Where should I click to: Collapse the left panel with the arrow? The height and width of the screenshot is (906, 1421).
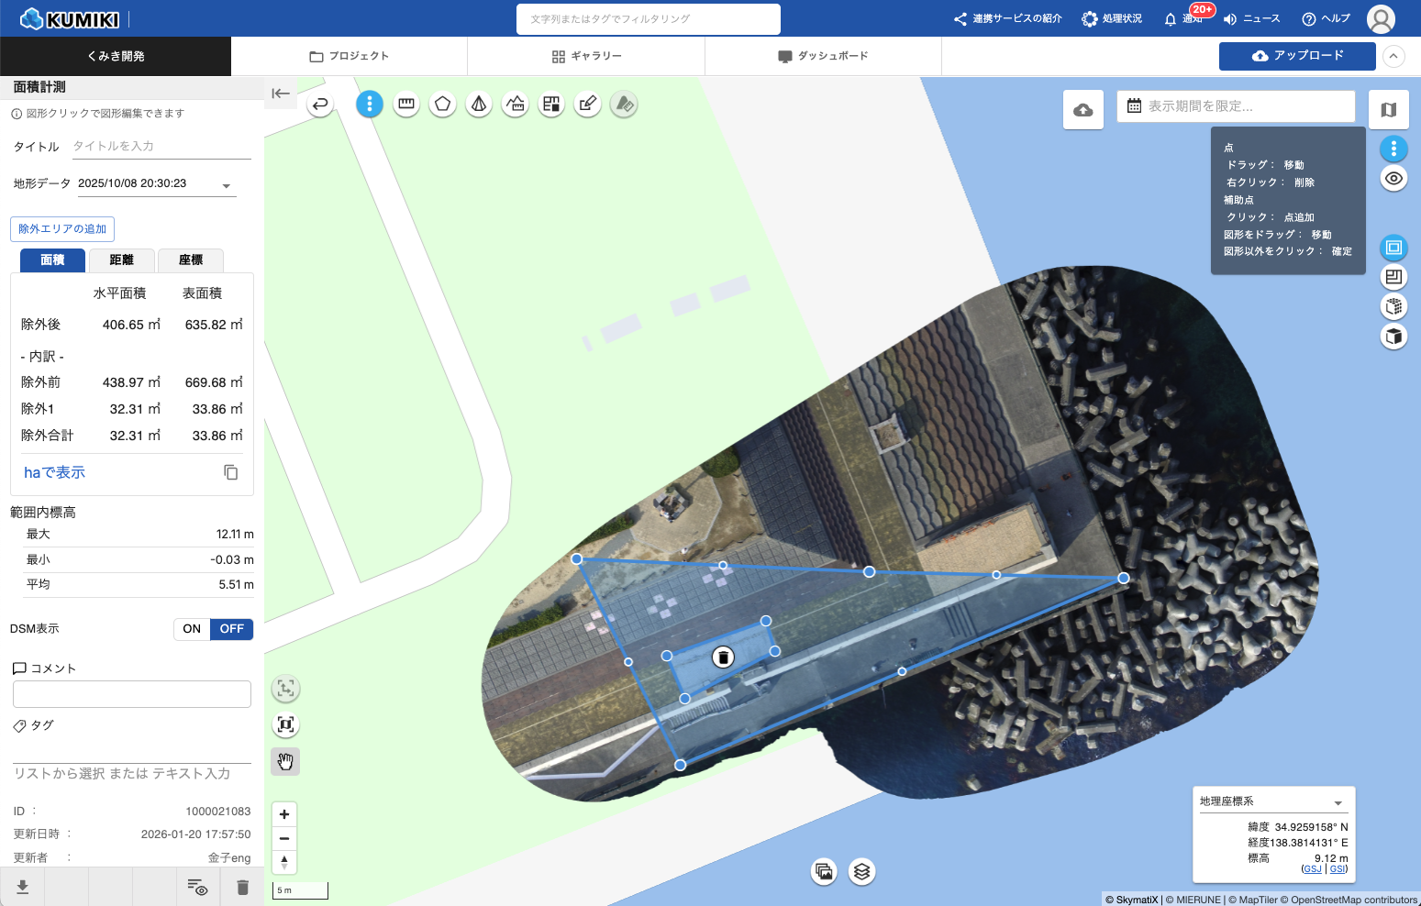pyautogui.click(x=281, y=94)
